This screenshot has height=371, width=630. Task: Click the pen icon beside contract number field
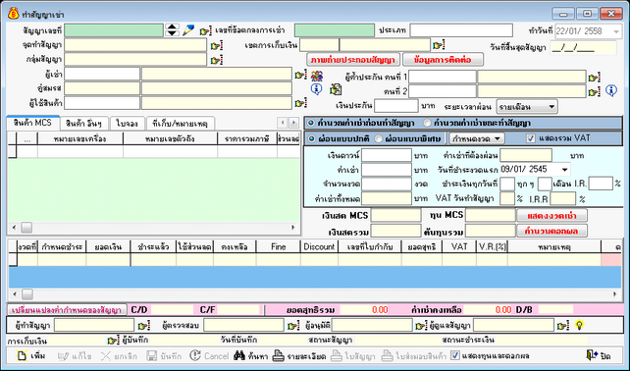tap(188, 30)
